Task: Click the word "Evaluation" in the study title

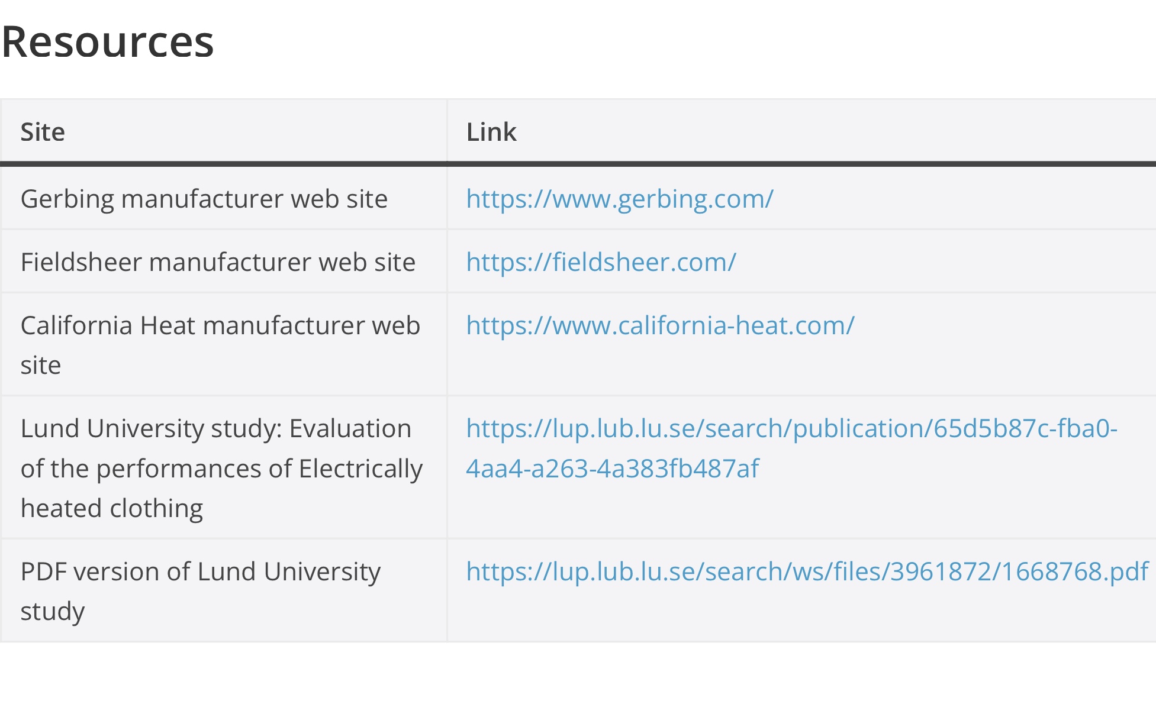Action: [x=350, y=429]
